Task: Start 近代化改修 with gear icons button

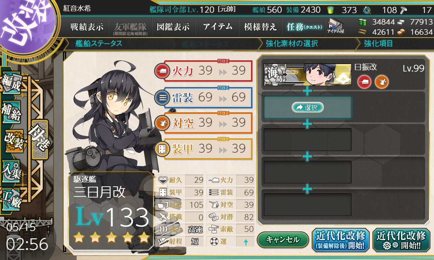Action: pyautogui.click(x=401, y=240)
